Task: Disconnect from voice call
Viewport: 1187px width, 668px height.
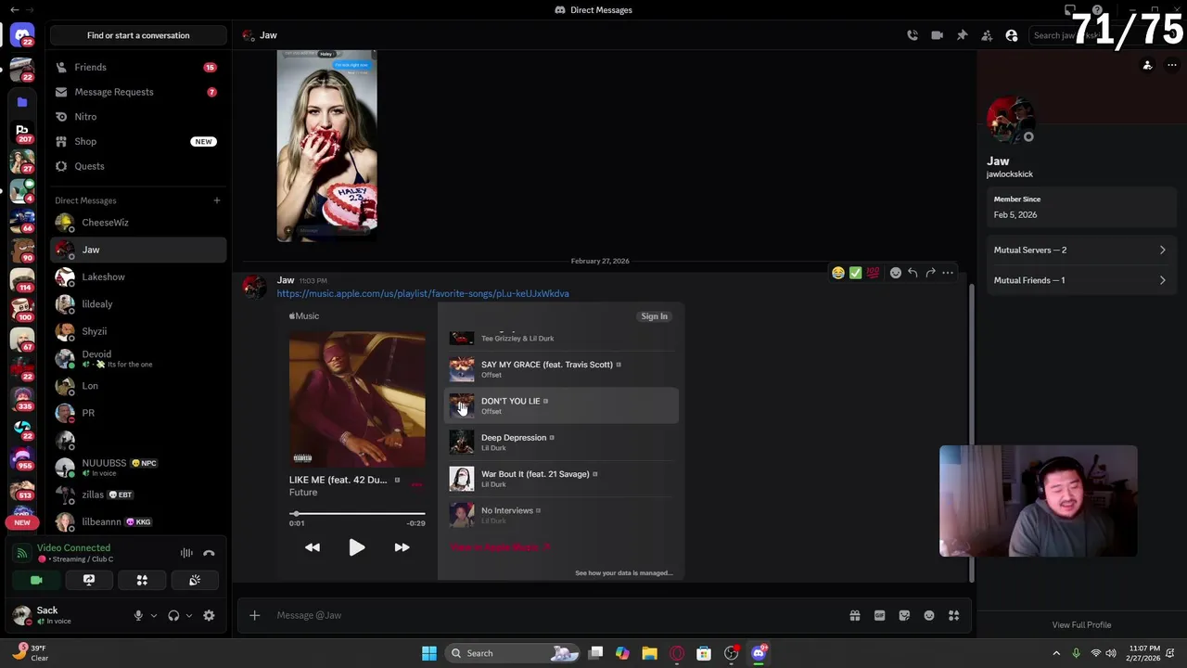Action: tap(209, 553)
